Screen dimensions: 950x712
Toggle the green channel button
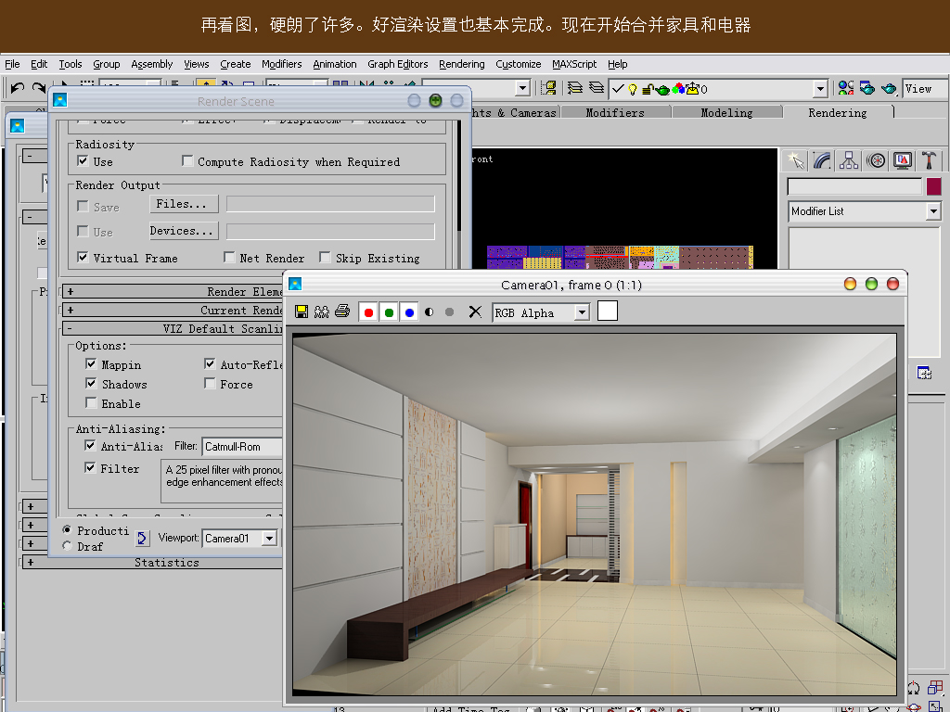click(x=389, y=312)
